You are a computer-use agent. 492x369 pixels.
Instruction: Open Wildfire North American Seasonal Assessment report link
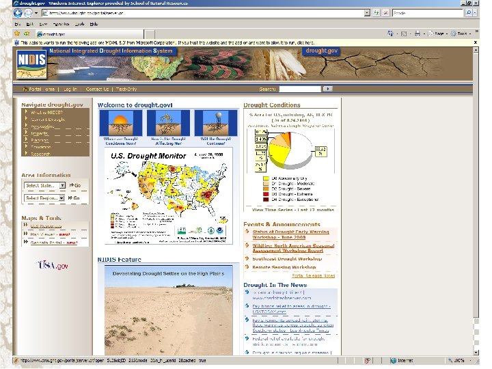(293, 248)
